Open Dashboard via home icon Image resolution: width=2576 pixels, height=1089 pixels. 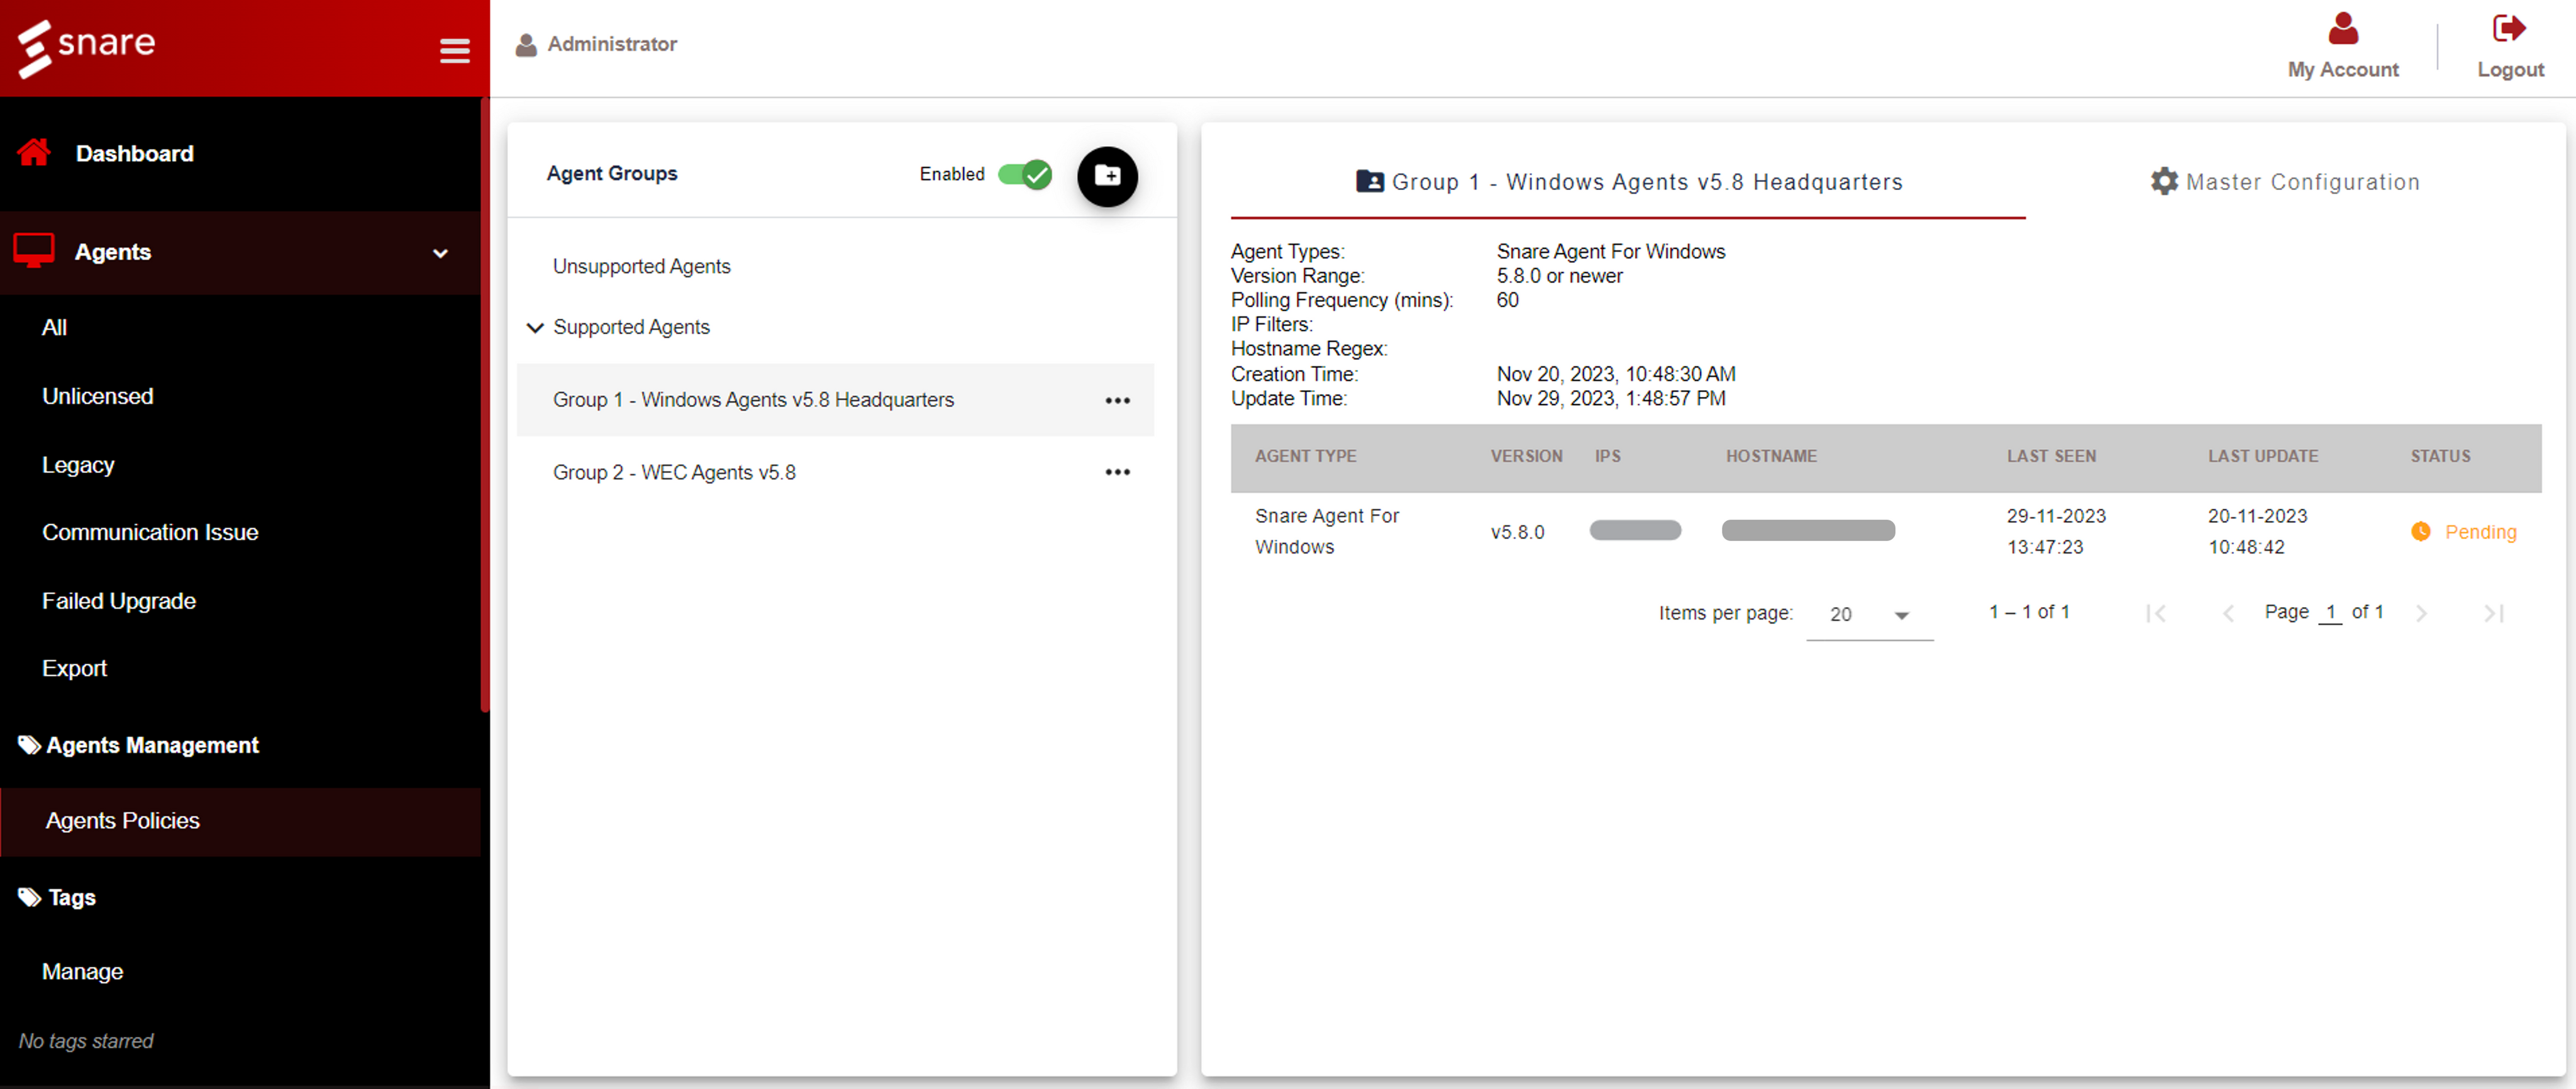tap(34, 153)
